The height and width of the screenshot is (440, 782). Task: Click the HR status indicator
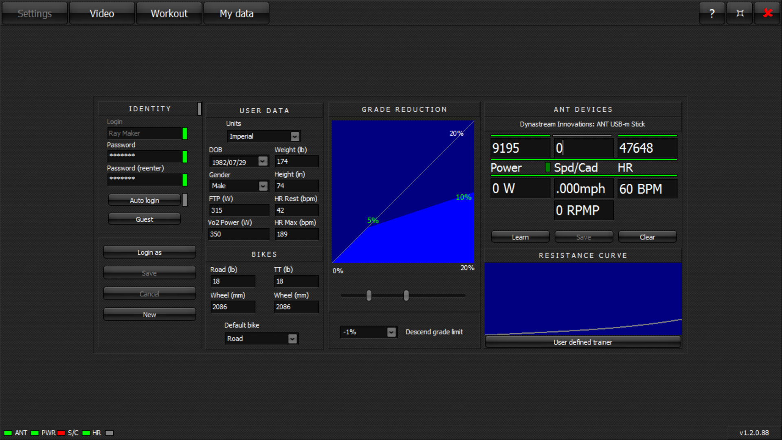(x=86, y=433)
